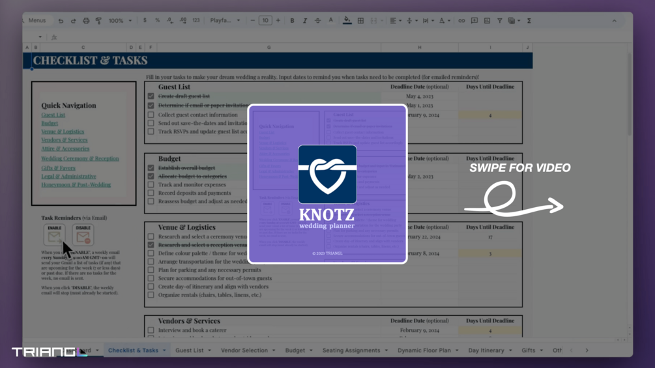This screenshot has height=368, width=655.
Task: Click the Create filter icon
Action: pos(500,20)
